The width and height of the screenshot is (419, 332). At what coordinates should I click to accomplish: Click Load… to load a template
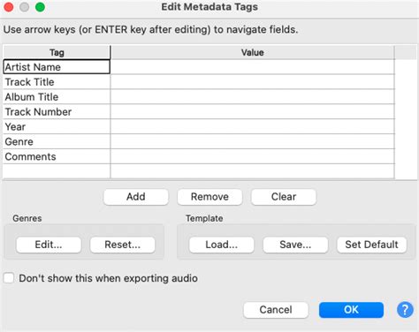click(221, 245)
